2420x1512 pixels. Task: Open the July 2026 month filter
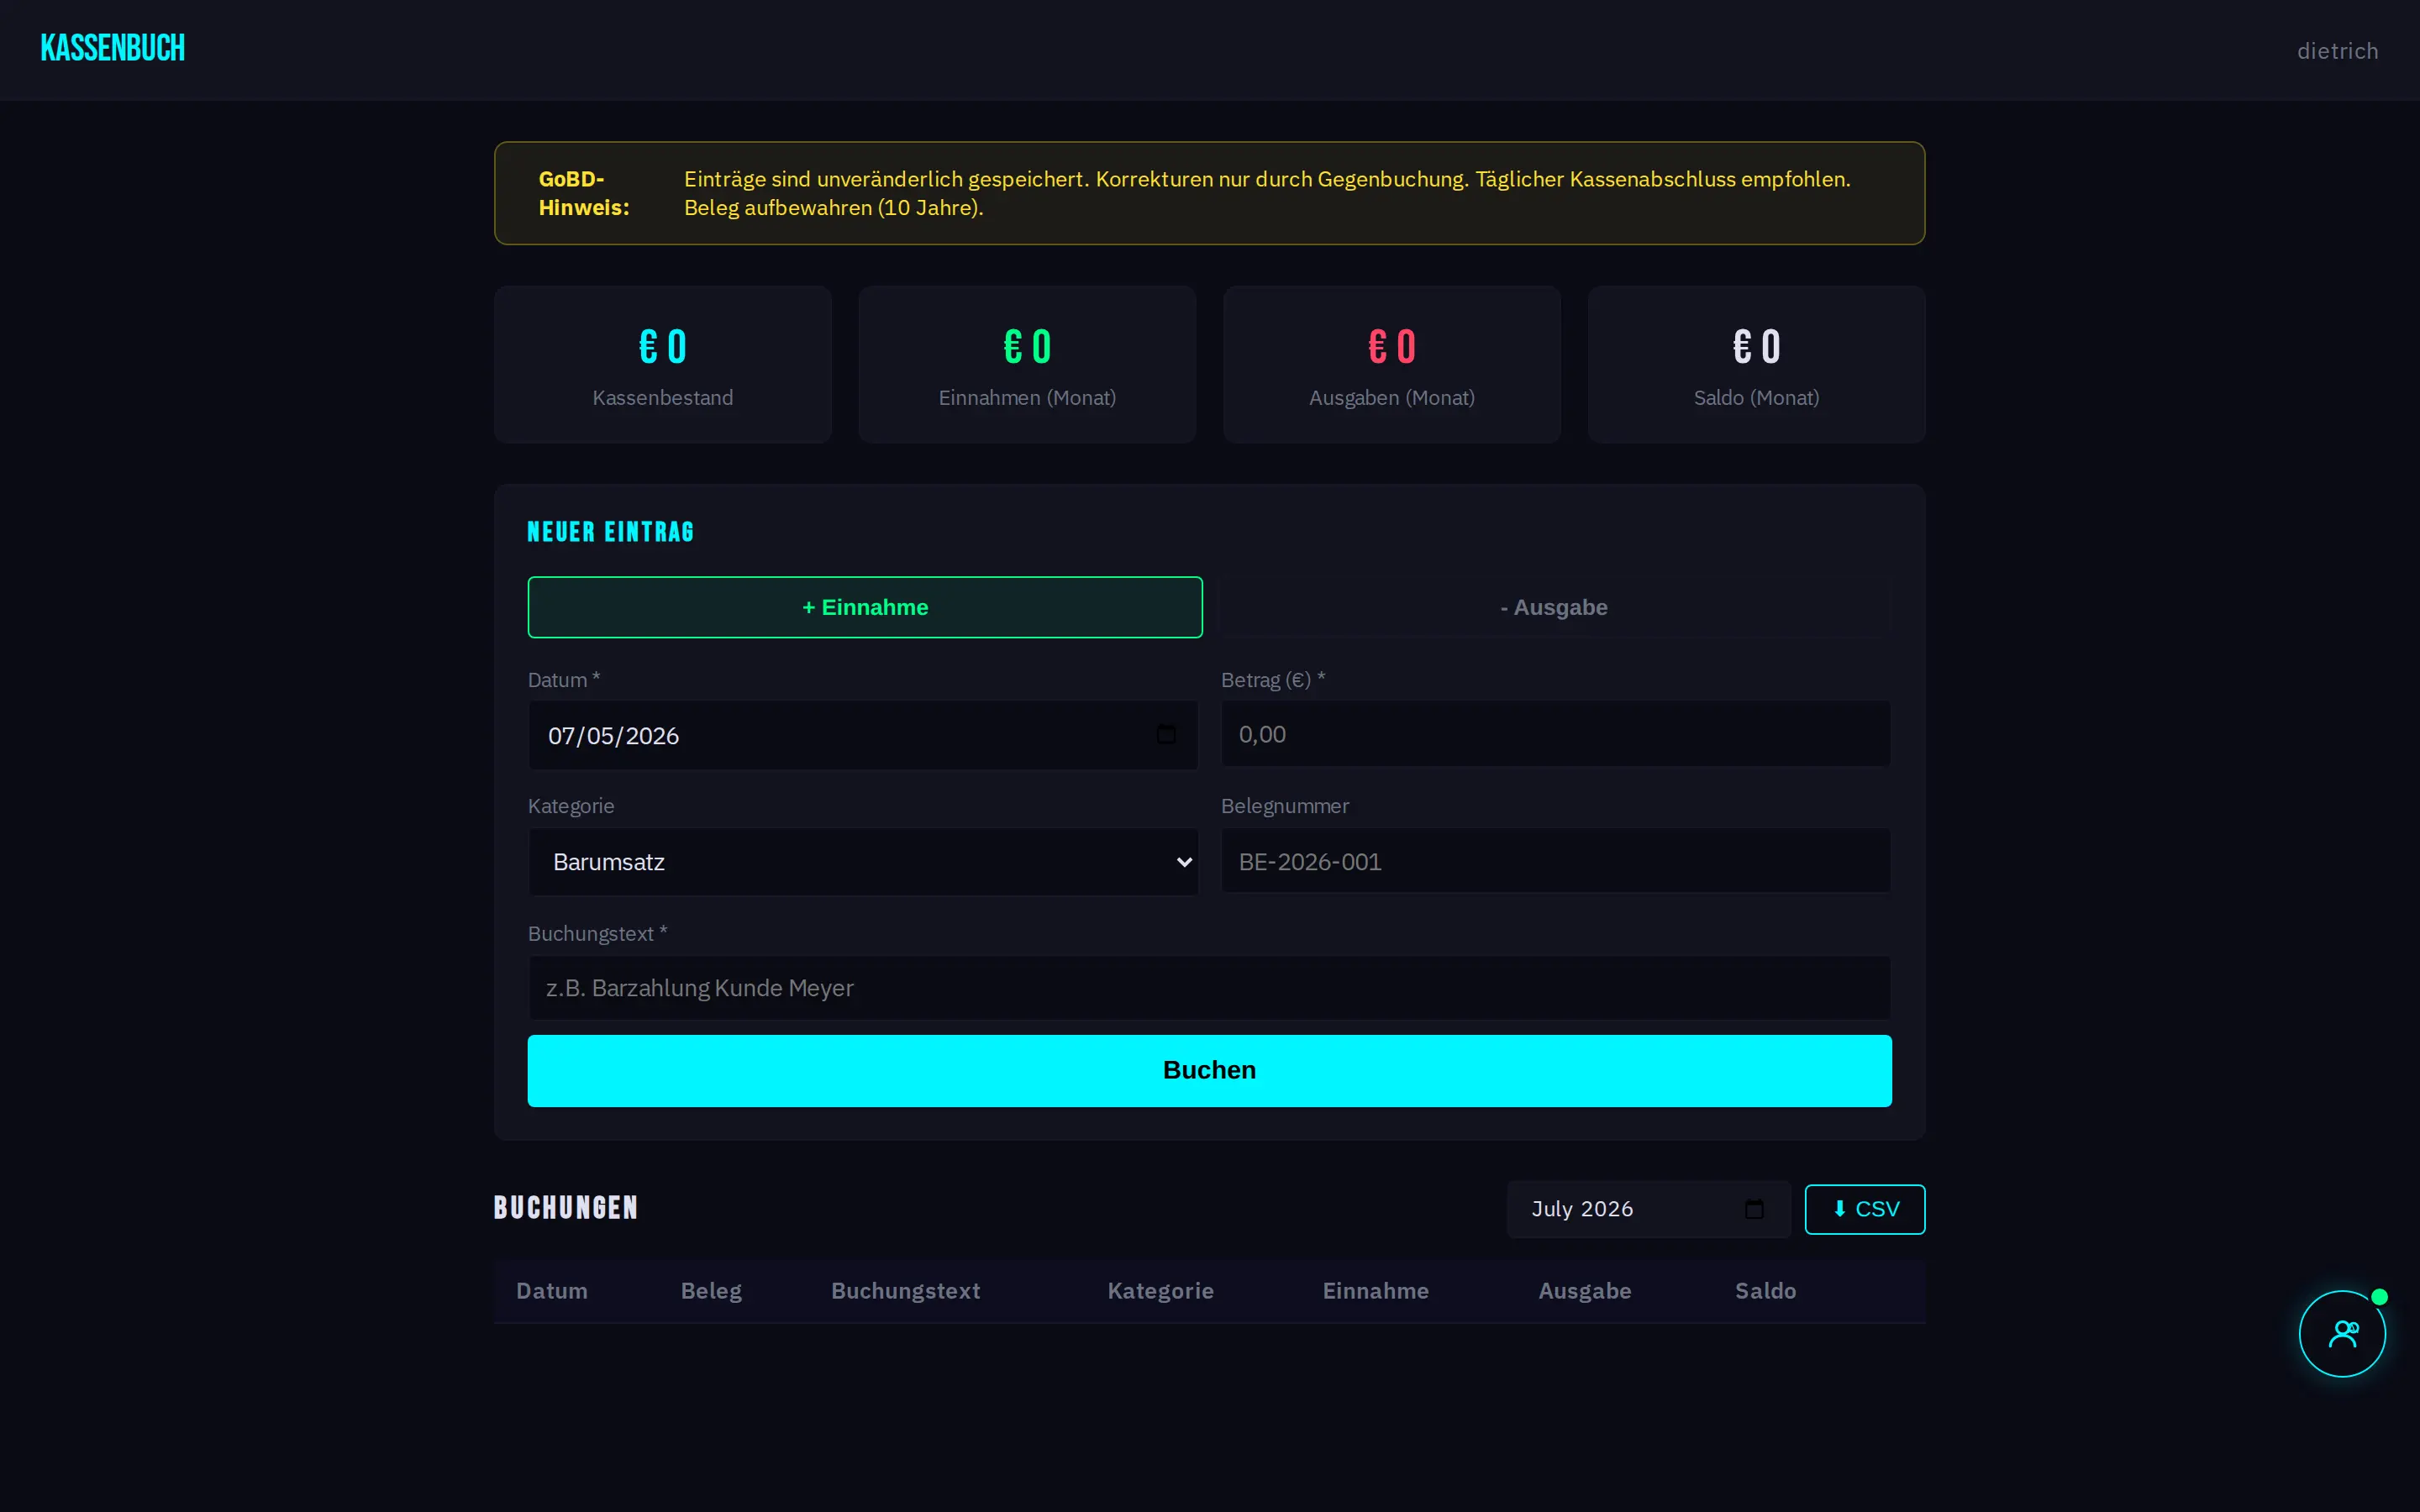1648,1209
